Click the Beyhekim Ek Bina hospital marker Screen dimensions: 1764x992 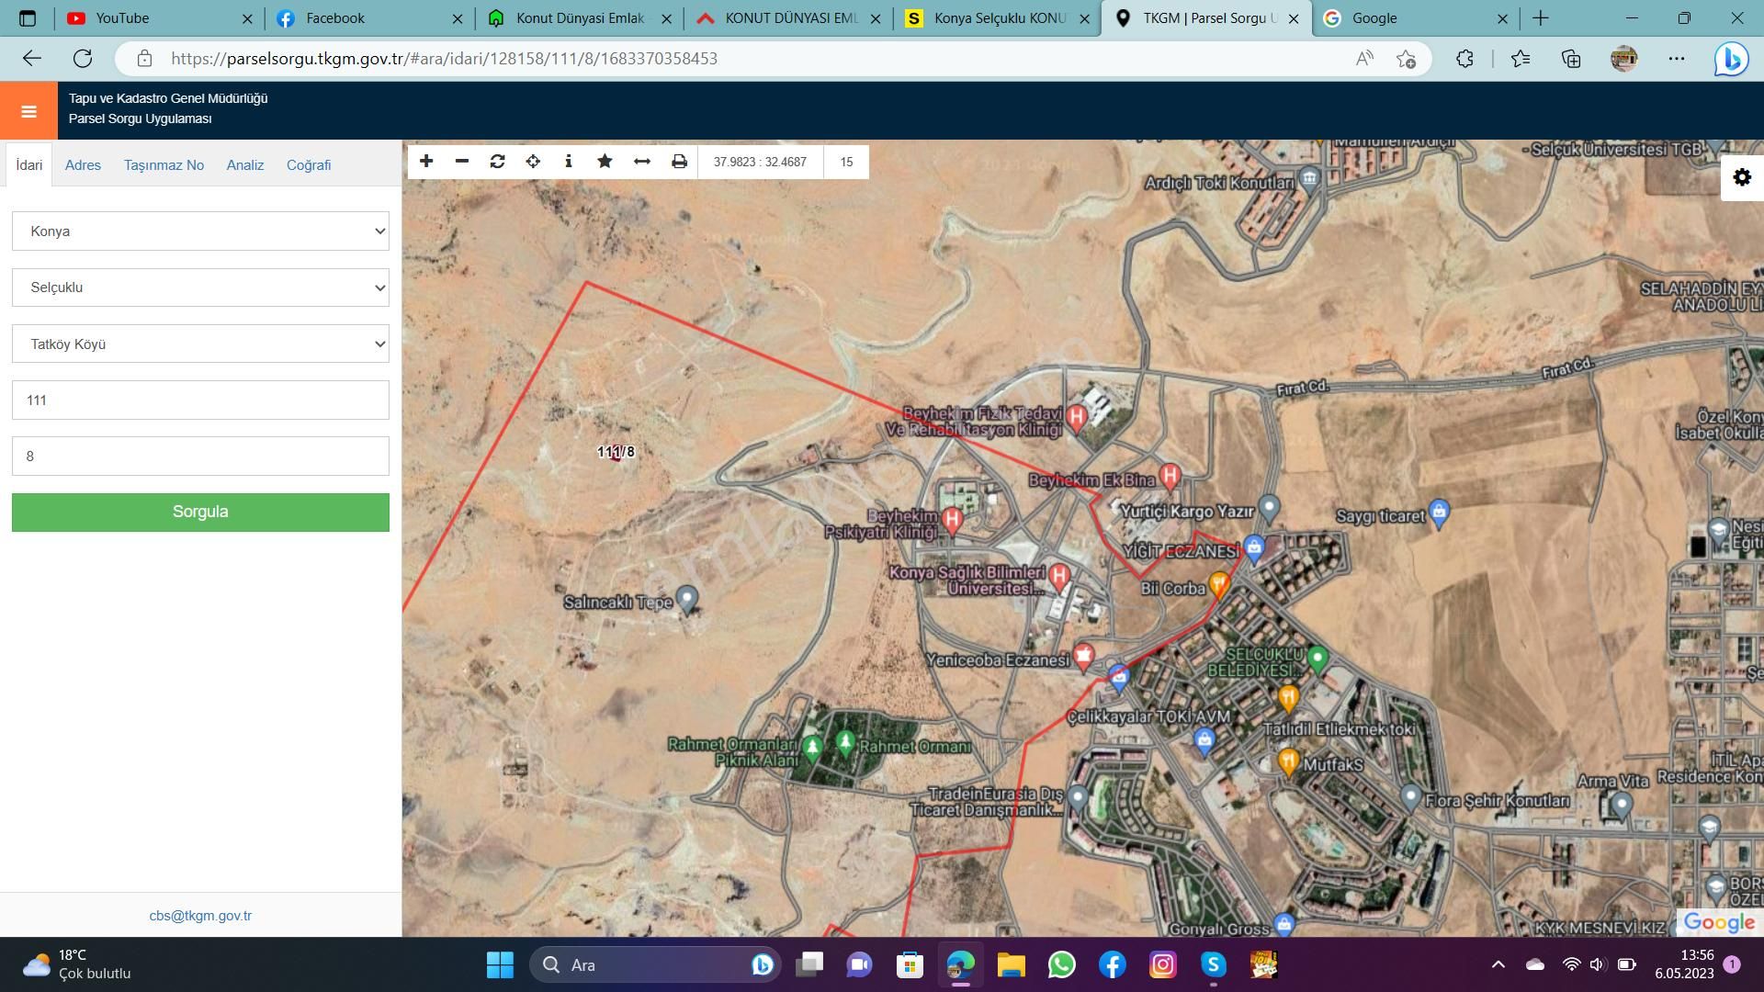click(1170, 476)
